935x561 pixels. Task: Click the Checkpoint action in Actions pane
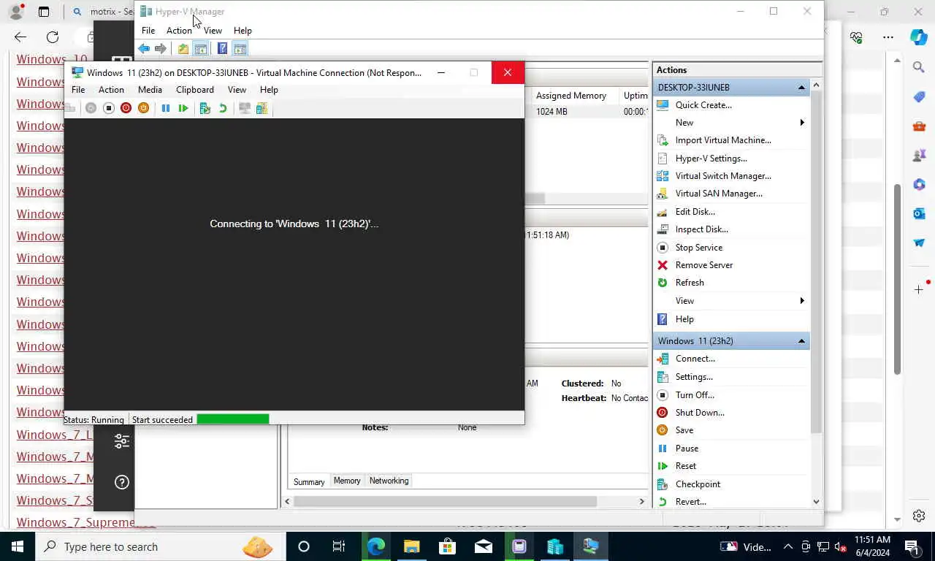point(698,484)
